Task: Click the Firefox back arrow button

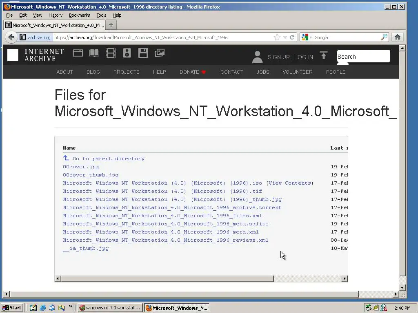Action: tap(11, 37)
